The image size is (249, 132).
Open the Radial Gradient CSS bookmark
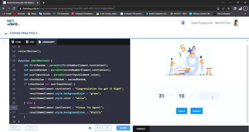[x=157, y=14]
